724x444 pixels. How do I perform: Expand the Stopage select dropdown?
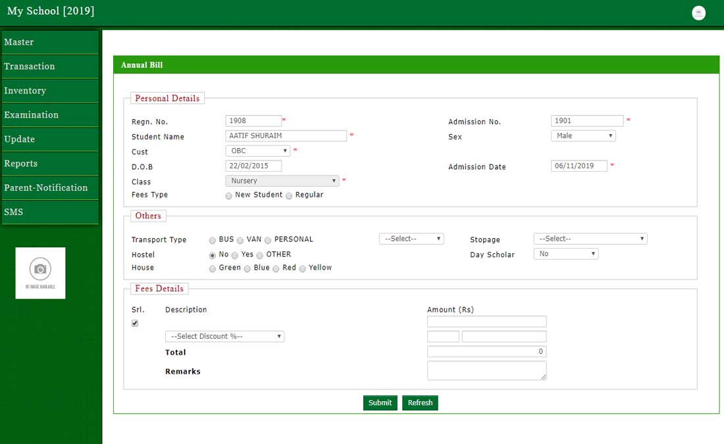tap(590, 239)
